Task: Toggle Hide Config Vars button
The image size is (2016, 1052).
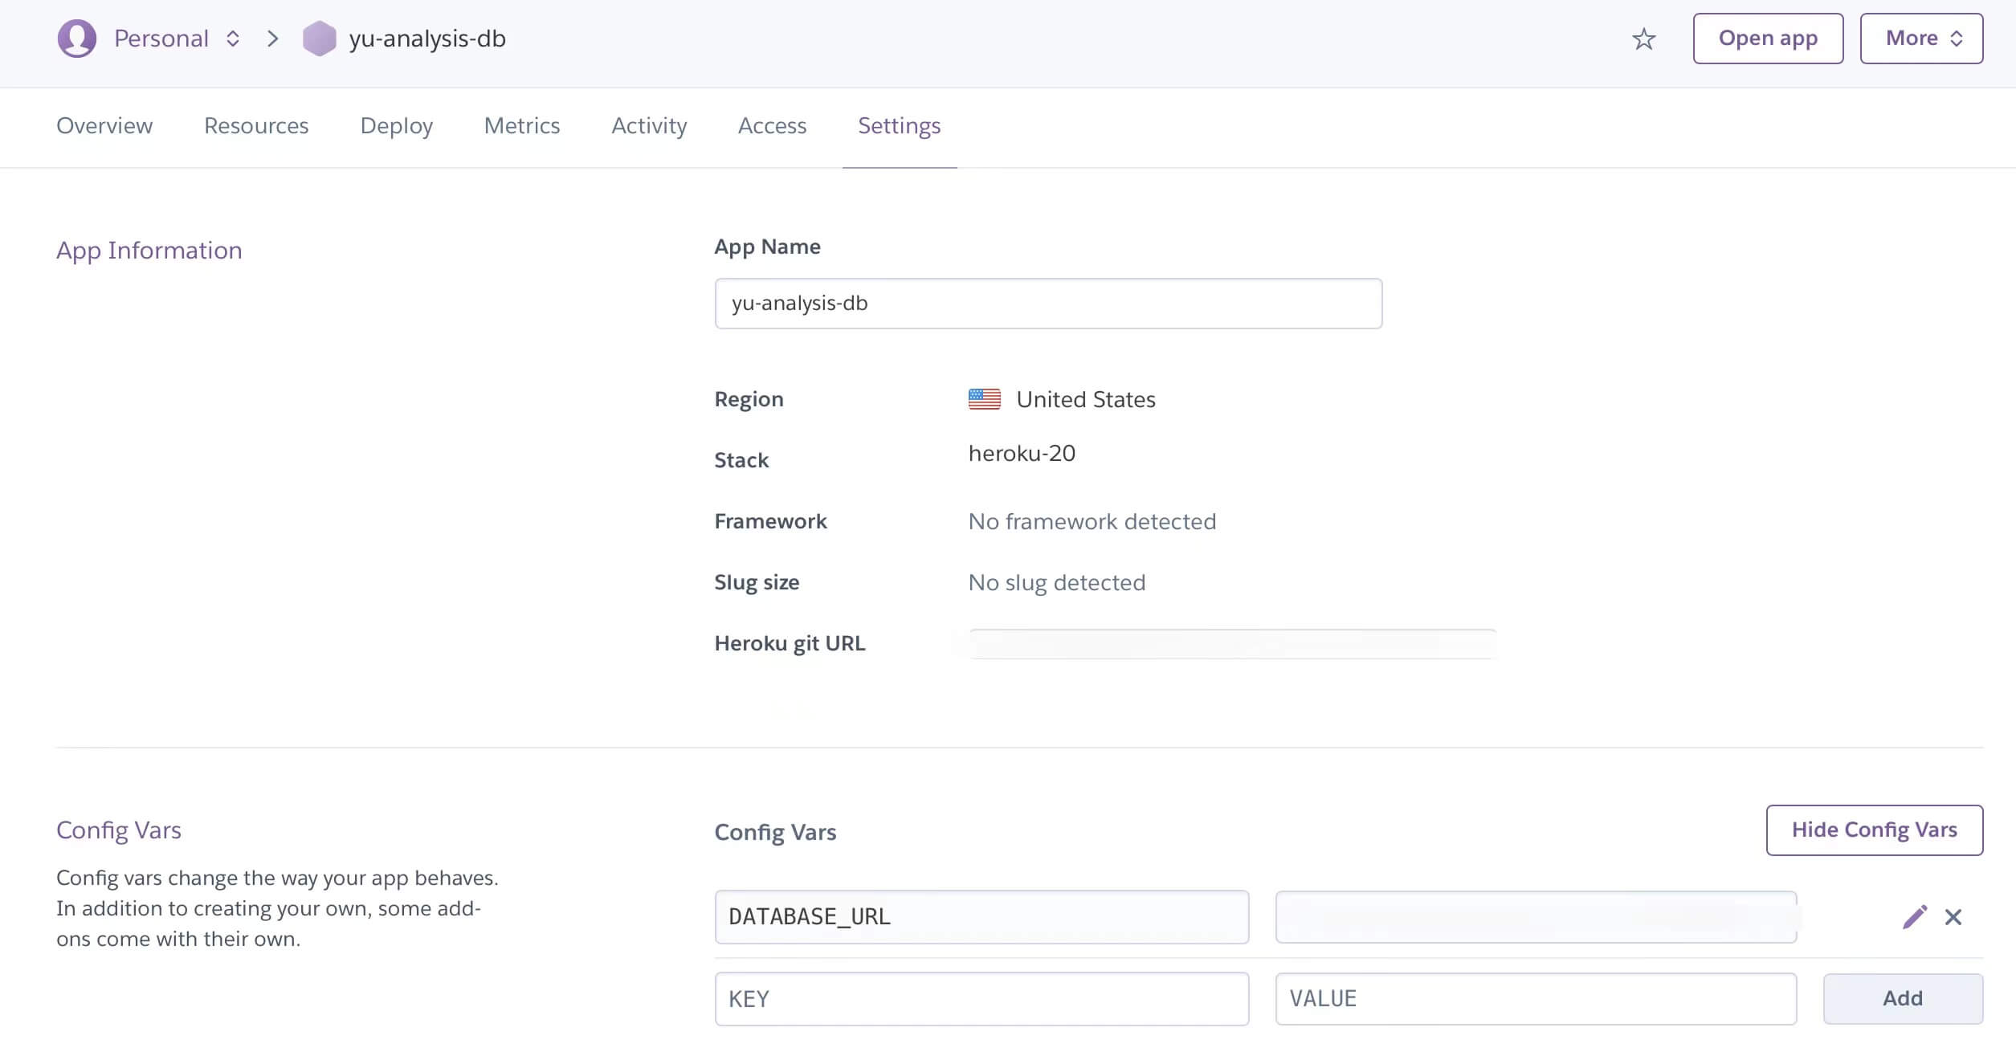Action: coord(1874,830)
